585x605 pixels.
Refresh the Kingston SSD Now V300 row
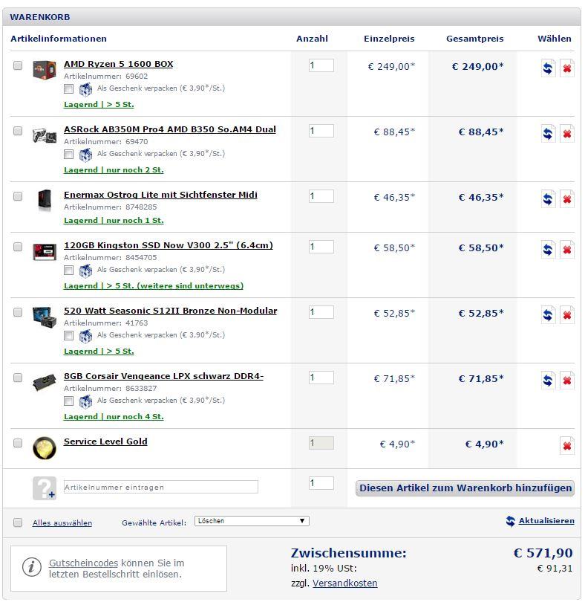click(x=548, y=250)
